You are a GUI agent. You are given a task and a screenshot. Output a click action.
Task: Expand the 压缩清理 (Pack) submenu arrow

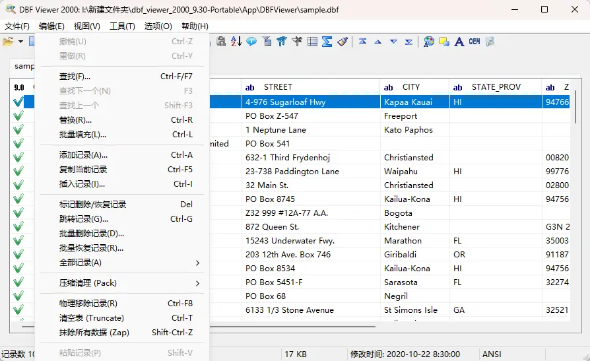197,283
